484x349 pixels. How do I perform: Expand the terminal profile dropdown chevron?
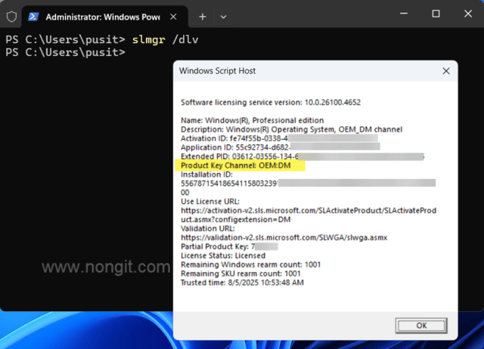click(x=224, y=17)
